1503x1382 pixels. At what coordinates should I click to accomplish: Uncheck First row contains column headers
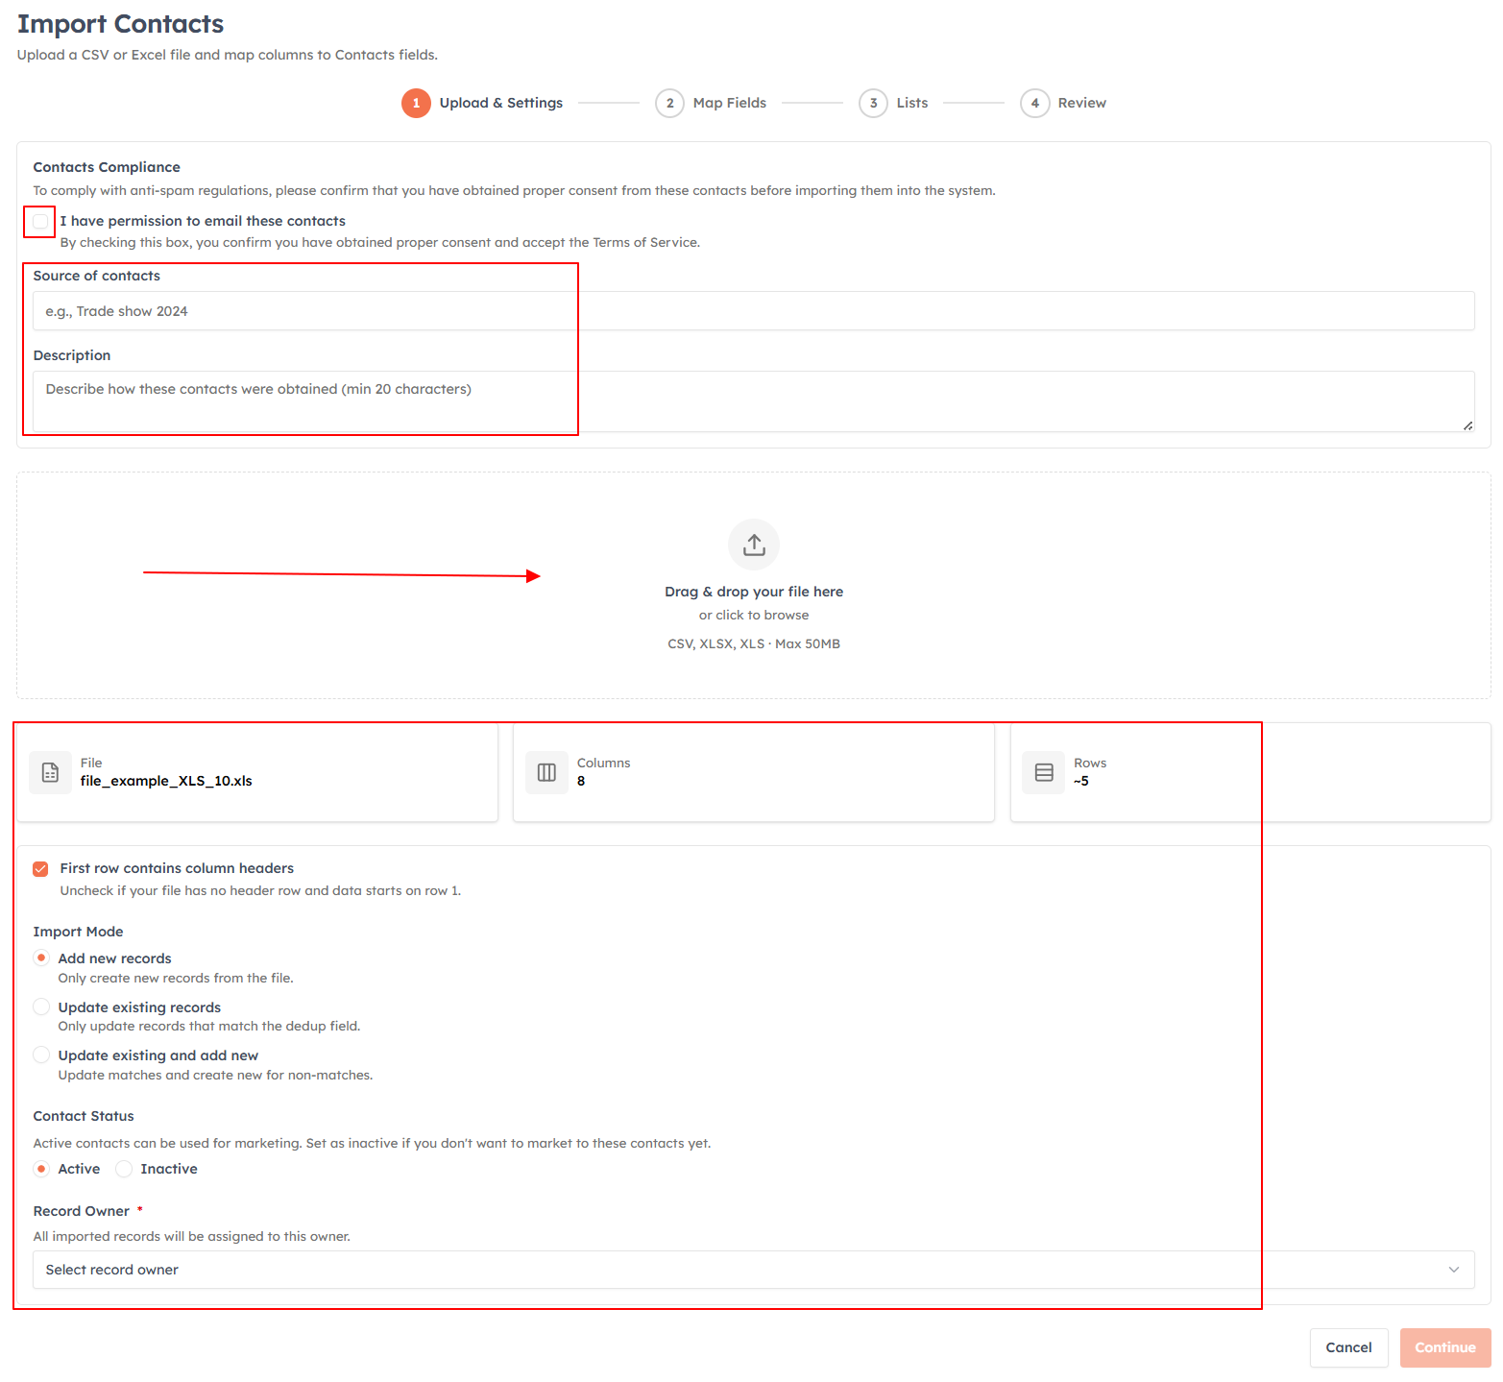[40, 869]
